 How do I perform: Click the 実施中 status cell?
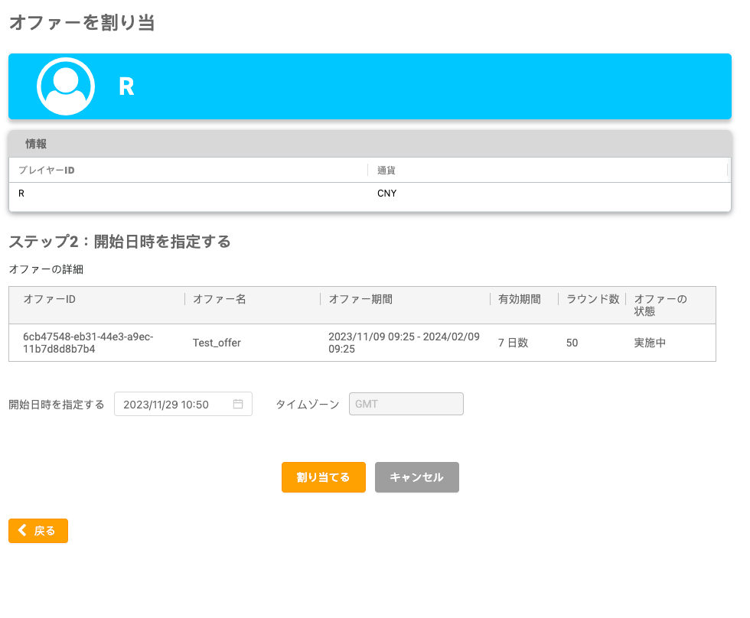point(650,343)
